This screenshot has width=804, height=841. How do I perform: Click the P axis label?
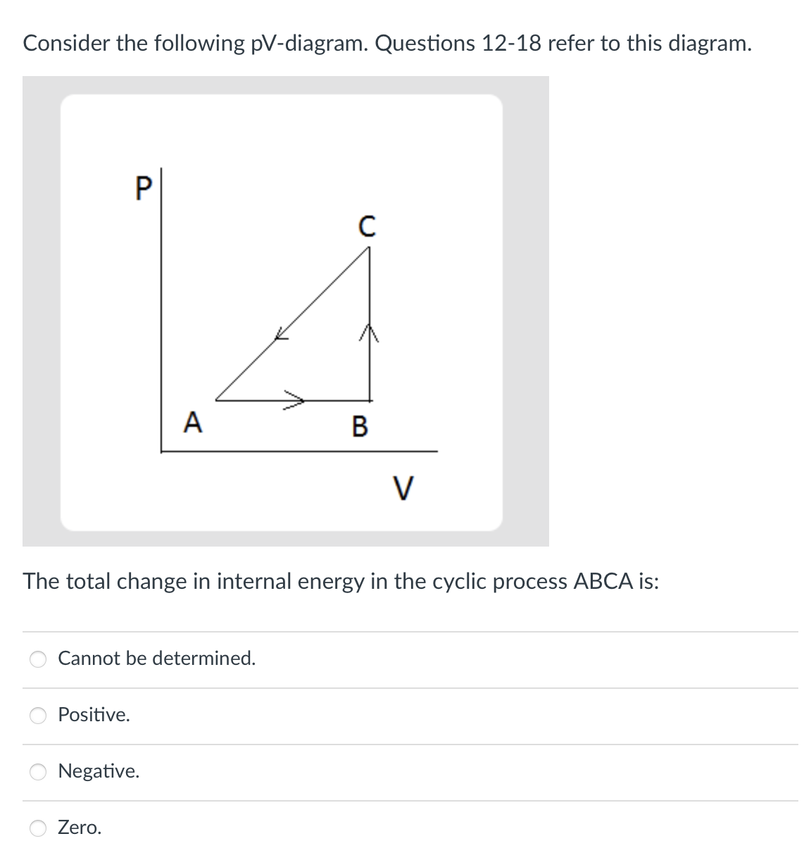143,186
